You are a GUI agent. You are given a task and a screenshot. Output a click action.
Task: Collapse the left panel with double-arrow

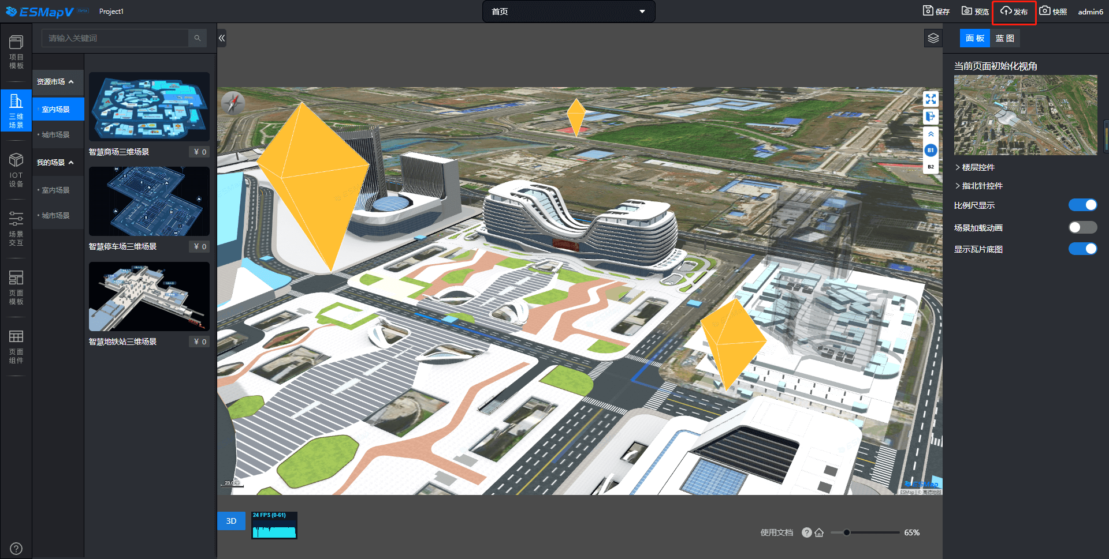222,39
